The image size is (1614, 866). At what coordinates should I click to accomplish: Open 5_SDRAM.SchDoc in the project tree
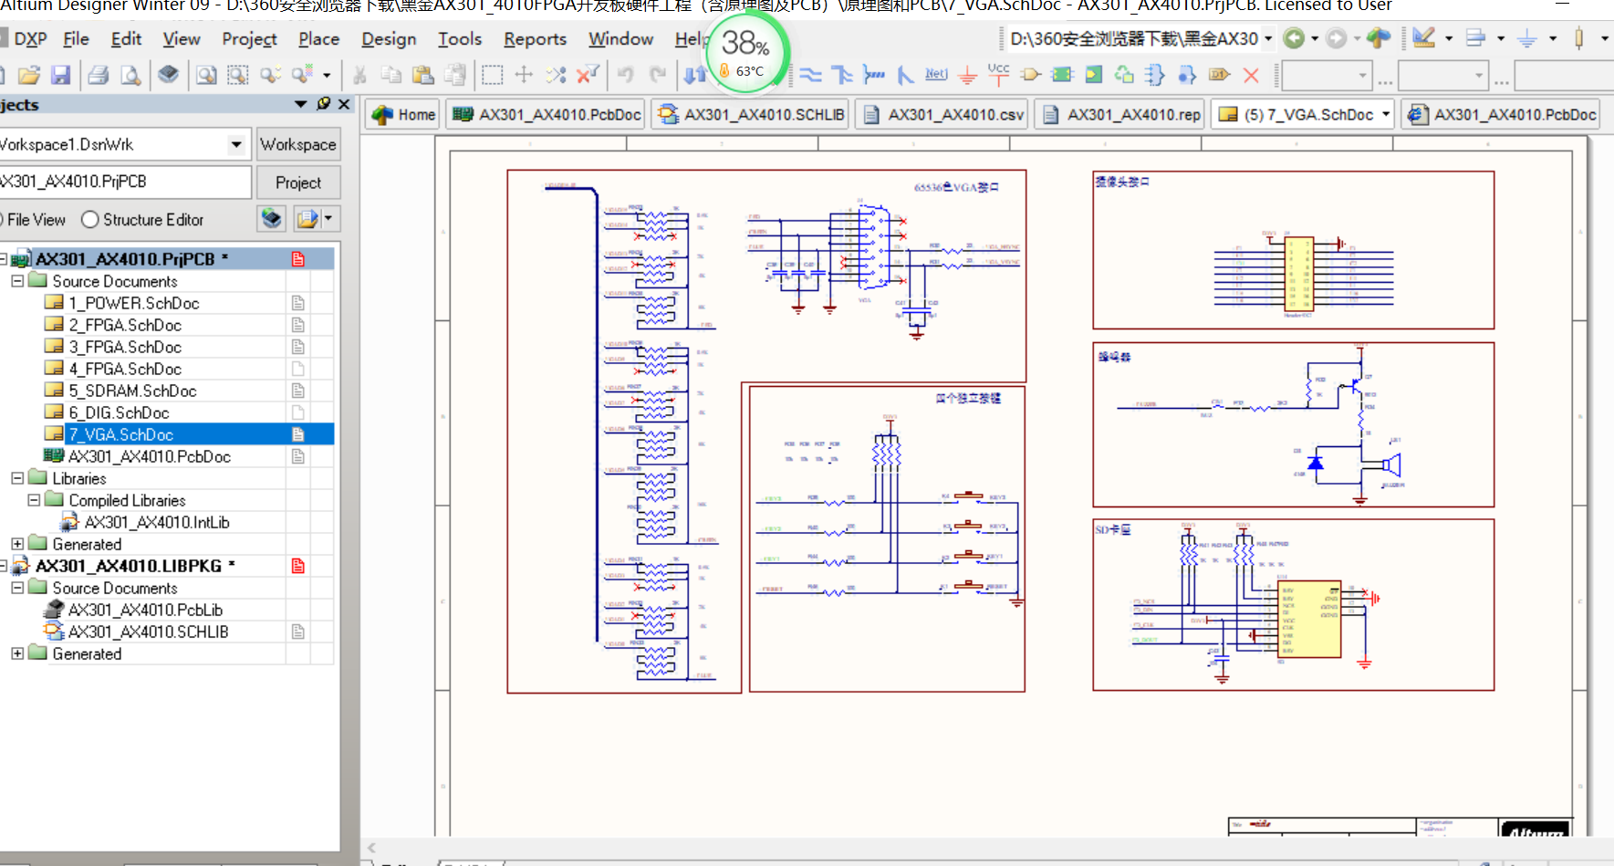(x=132, y=391)
